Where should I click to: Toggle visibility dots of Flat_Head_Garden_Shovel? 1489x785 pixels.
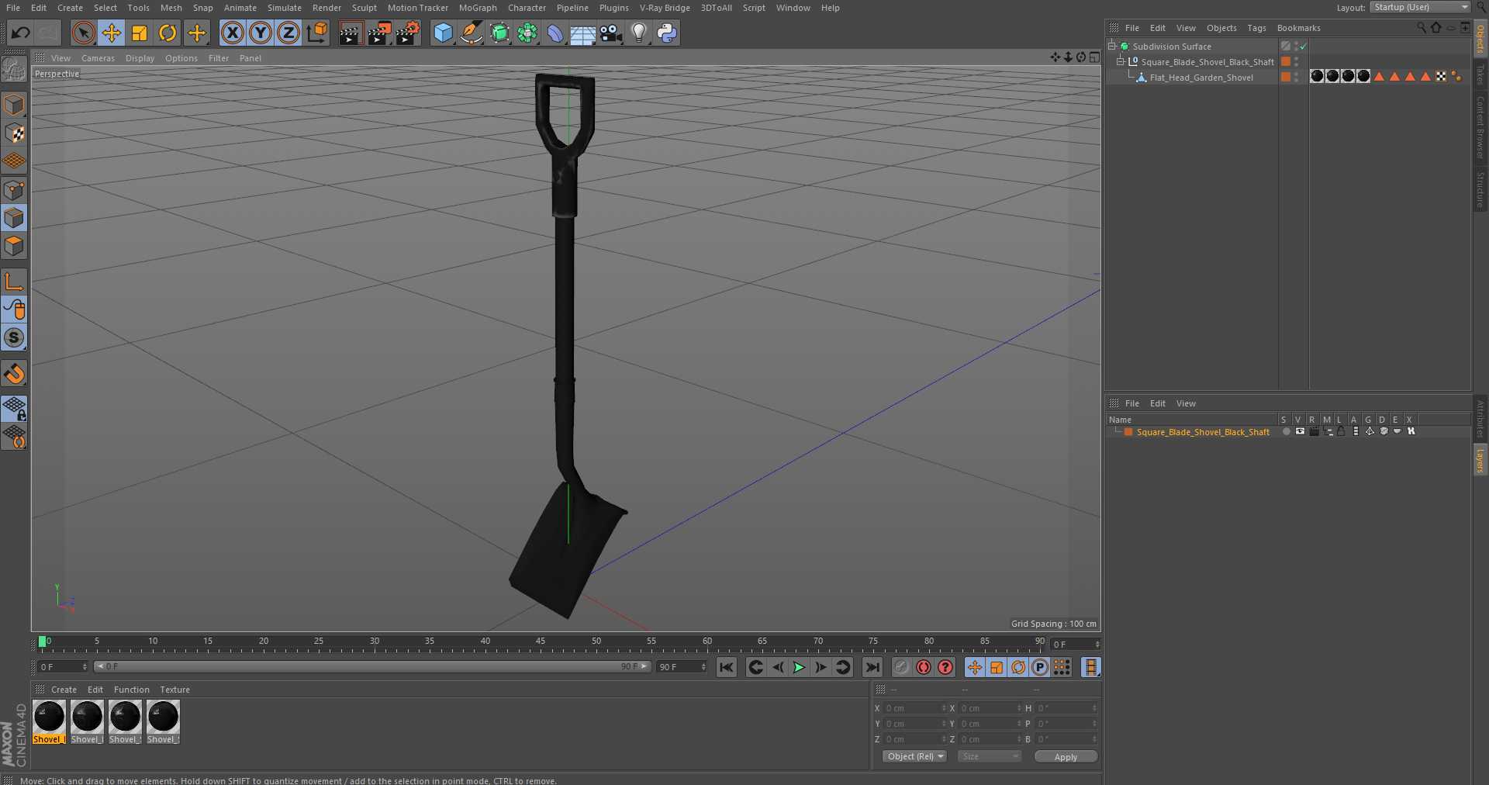[1297, 77]
